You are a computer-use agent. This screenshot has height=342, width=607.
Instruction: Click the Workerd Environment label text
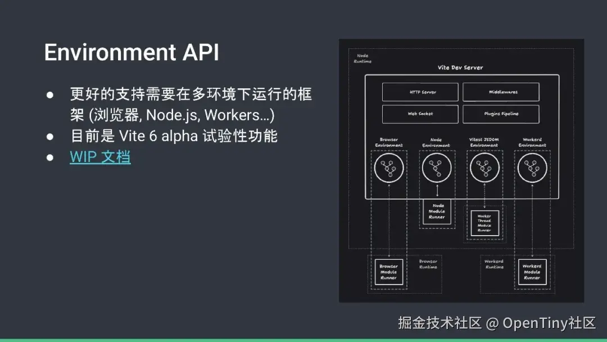(532, 142)
